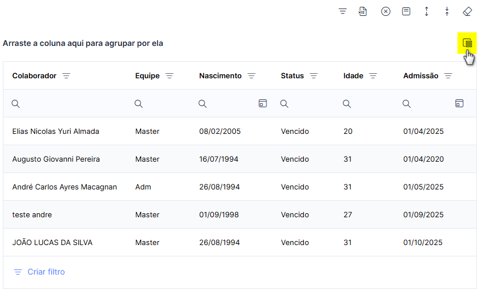The image size is (479, 291).
Task: Click search magnifier under Colaborador column
Action: [15, 104]
